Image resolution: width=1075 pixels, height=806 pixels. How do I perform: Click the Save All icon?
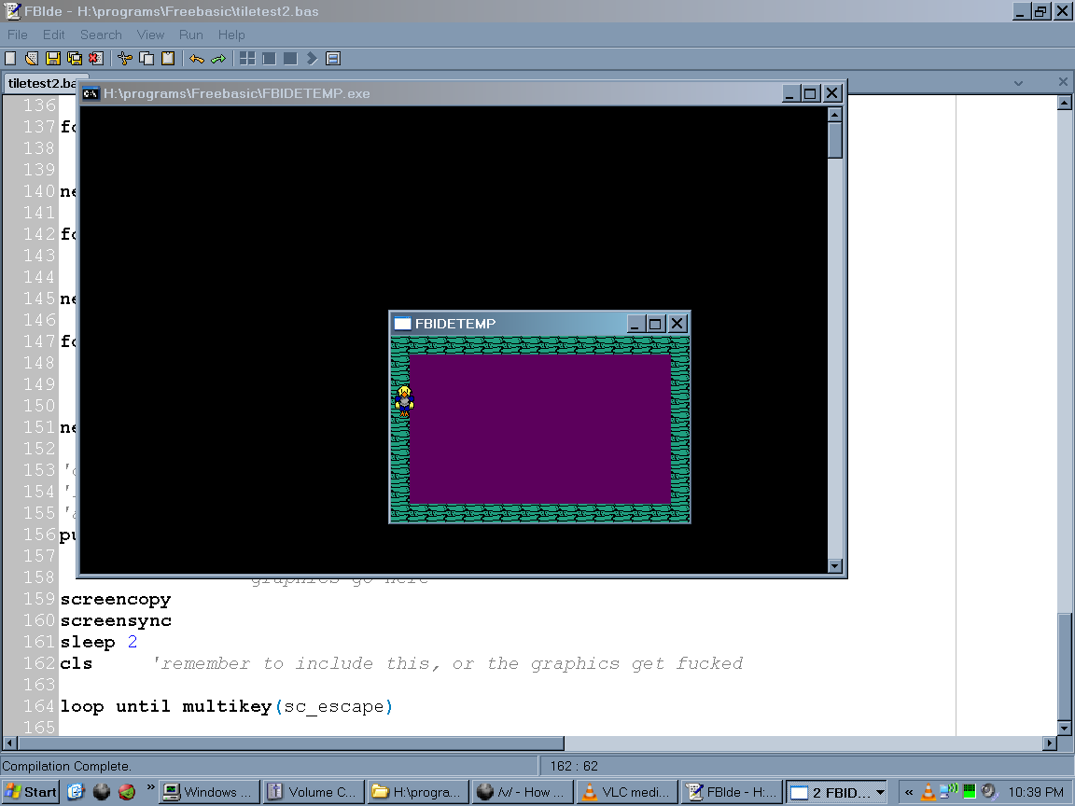(x=74, y=59)
